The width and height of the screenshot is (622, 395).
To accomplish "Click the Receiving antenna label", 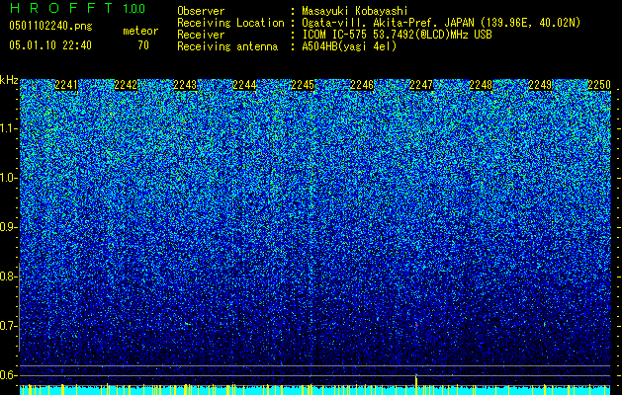I will 227,46.
